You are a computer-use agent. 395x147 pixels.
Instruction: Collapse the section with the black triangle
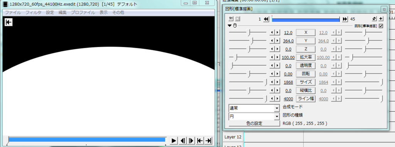click(230, 26)
